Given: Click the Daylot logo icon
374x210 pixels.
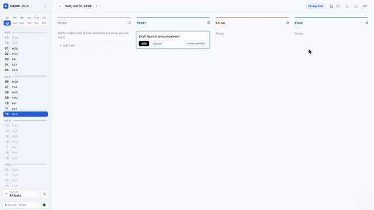Looking at the screenshot, I should pyautogui.click(x=6, y=6).
